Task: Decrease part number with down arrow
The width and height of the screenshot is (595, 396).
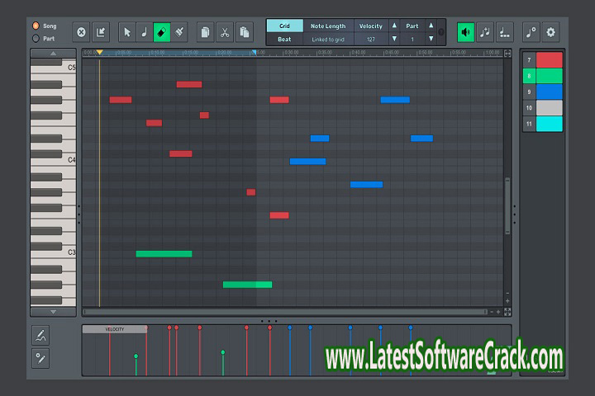Action: point(431,39)
